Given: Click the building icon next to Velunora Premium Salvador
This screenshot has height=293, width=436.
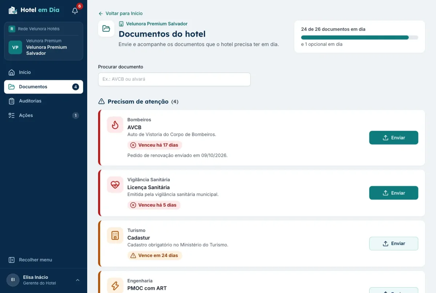Looking at the screenshot, I should 121,24.
